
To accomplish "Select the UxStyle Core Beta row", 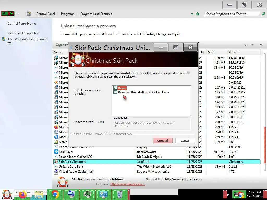I will click(157, 166).
